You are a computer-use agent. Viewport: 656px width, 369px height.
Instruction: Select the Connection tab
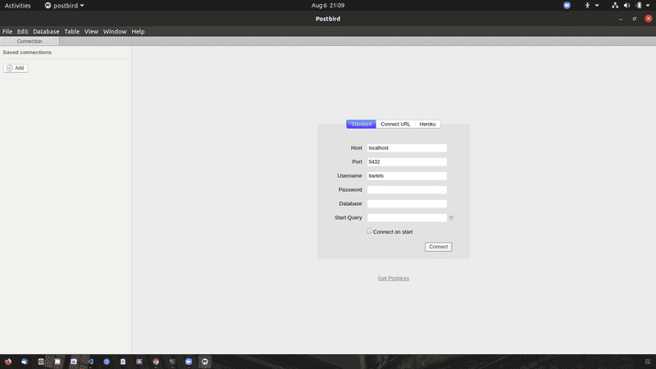point(30,42)
